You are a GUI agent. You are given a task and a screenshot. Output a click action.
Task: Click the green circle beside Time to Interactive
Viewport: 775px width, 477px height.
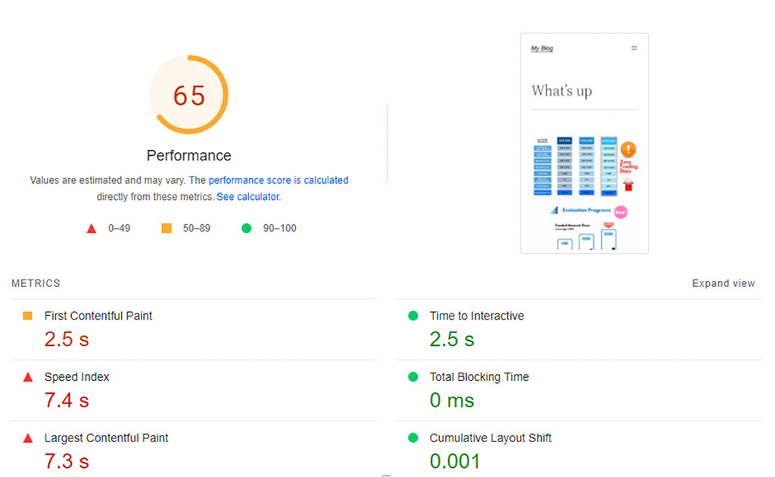[413, 316]
